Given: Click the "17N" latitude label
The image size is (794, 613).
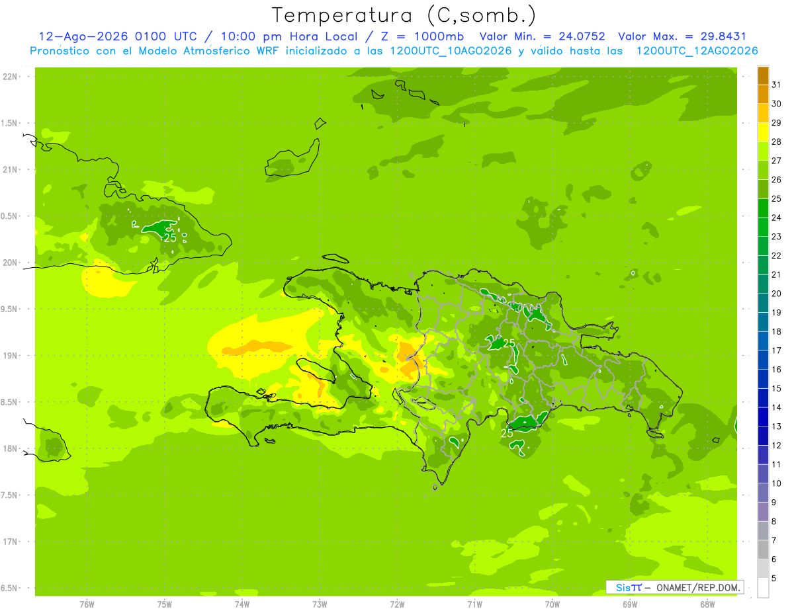Looking at the screenshot, I should (x=11, y=542).
